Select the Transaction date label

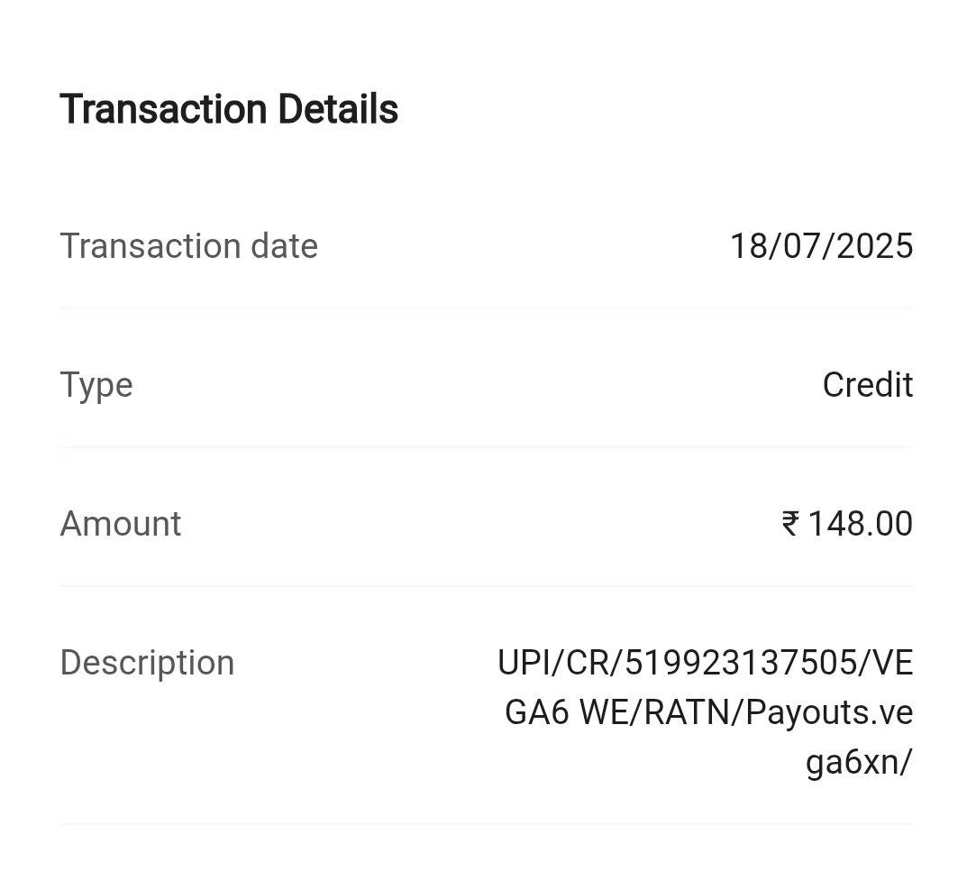coord(188,246)
